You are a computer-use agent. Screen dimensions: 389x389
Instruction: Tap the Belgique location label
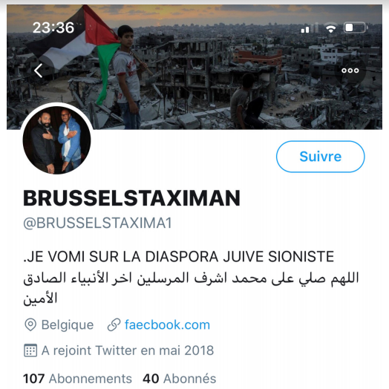[68, 324]
